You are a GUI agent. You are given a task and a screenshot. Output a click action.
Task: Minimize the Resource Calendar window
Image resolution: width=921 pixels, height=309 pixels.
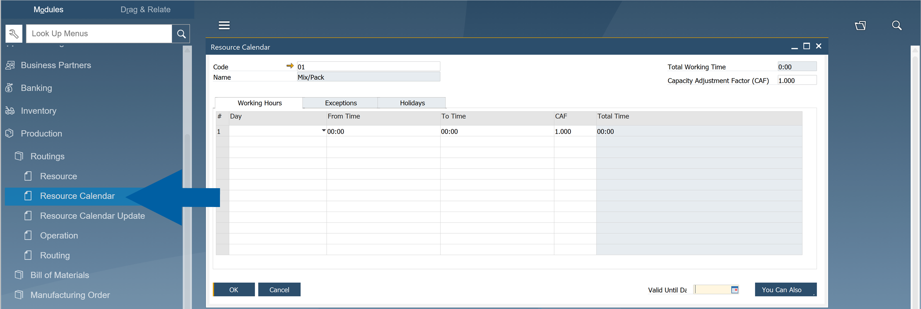click(x=794, y=47)
